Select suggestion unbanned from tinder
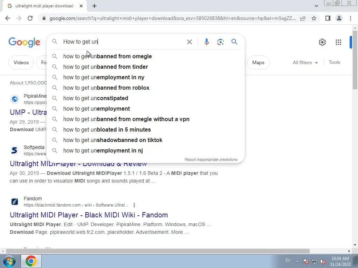Viewport: 358px width, 268px height. [x=145, y=67]
